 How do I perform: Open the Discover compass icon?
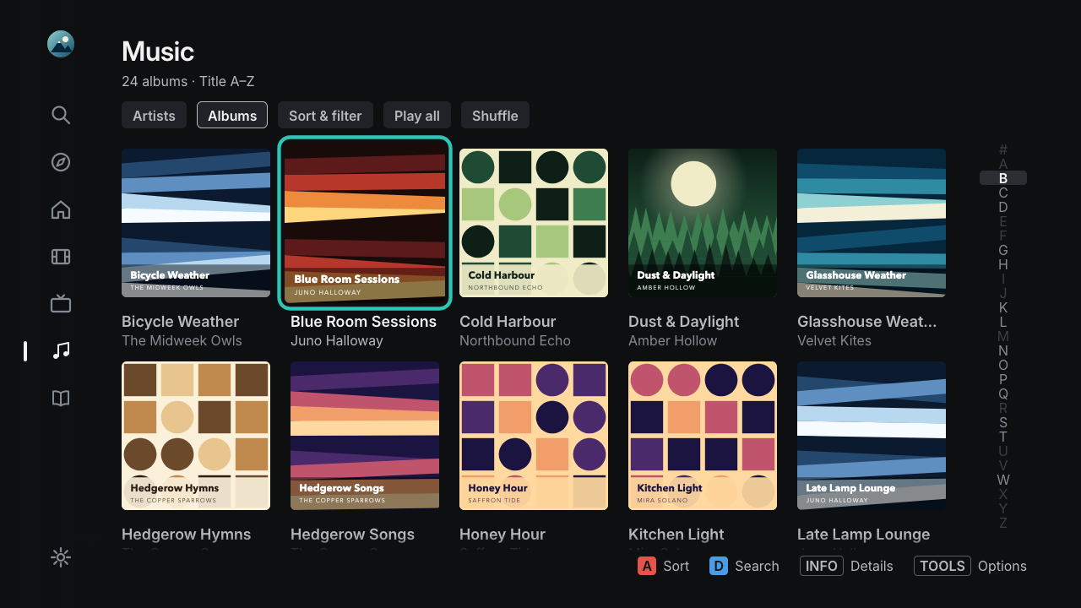click(x=61, y=162)
